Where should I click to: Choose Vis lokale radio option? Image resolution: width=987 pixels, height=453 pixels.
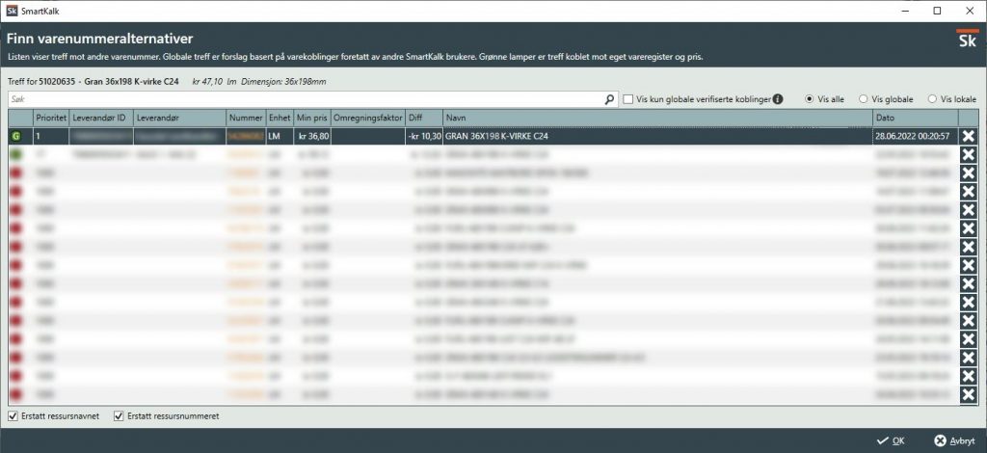click(932, 99)
